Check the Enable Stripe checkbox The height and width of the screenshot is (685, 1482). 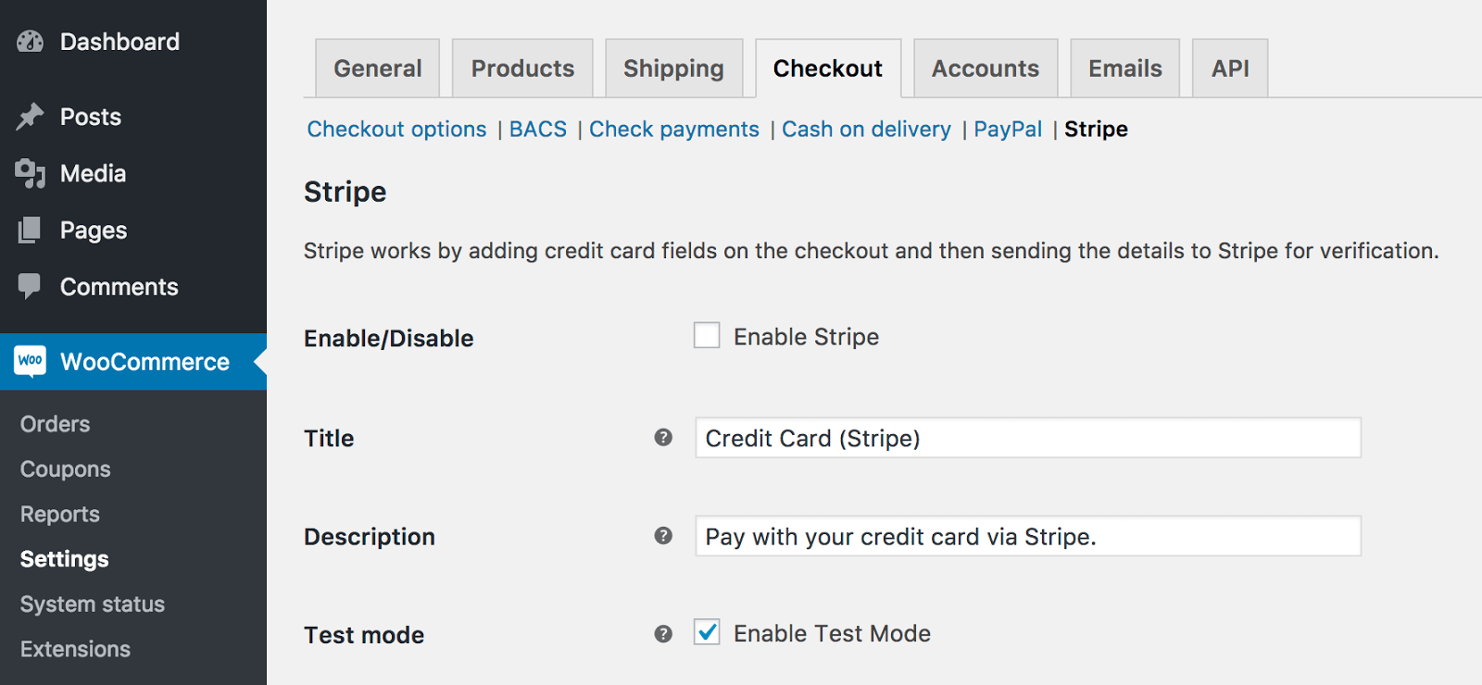tap(707, 335)
